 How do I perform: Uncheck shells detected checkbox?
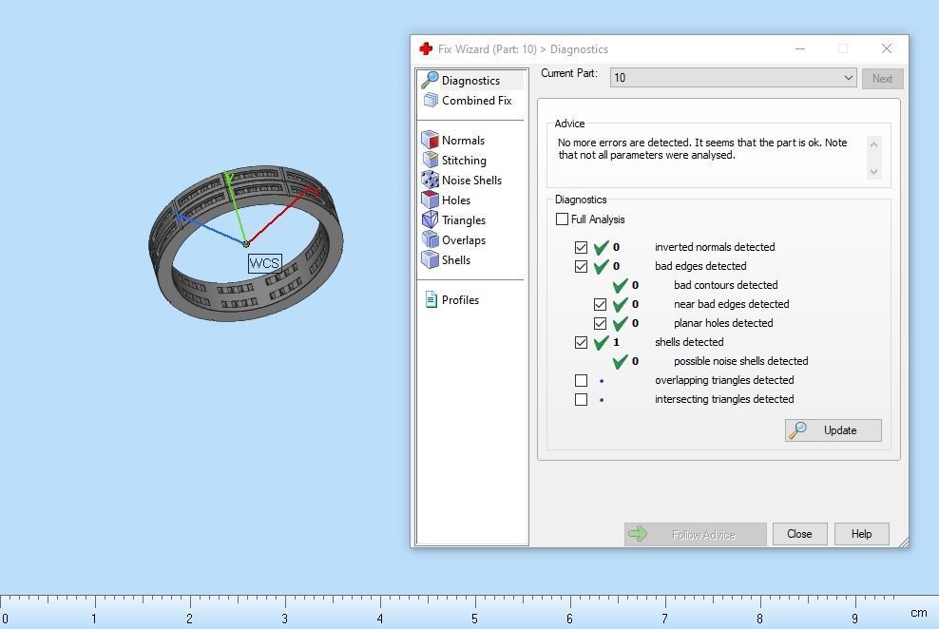[x=581, y=342]
